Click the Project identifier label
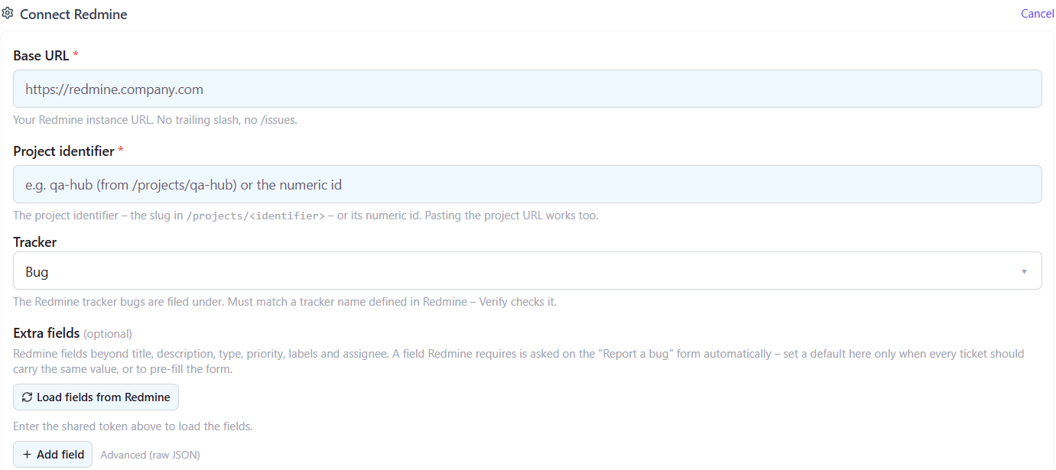1056x470 pixels. [63, 151]
